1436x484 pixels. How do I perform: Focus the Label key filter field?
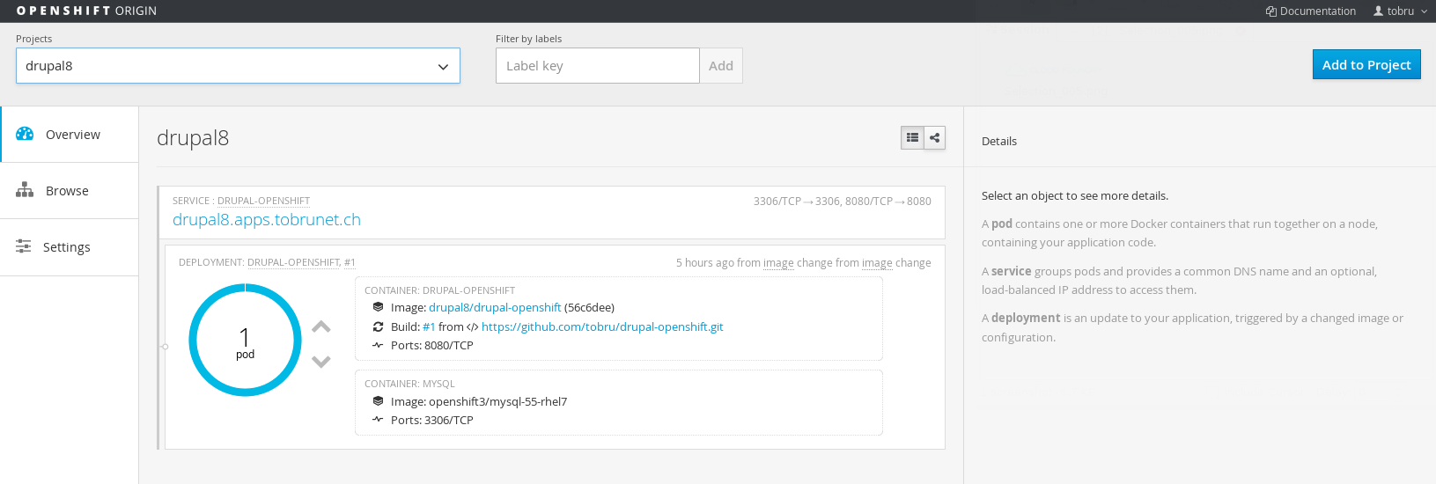(x=598, y=65)
